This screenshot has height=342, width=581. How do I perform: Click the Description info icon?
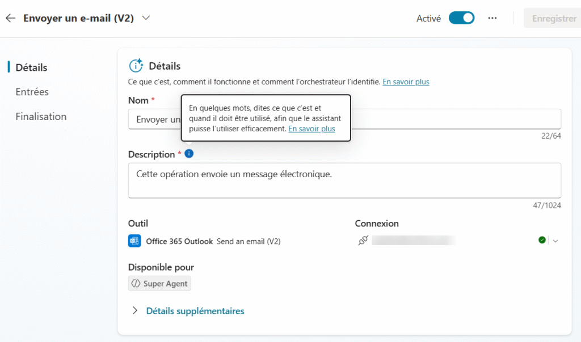coord(189,153)
